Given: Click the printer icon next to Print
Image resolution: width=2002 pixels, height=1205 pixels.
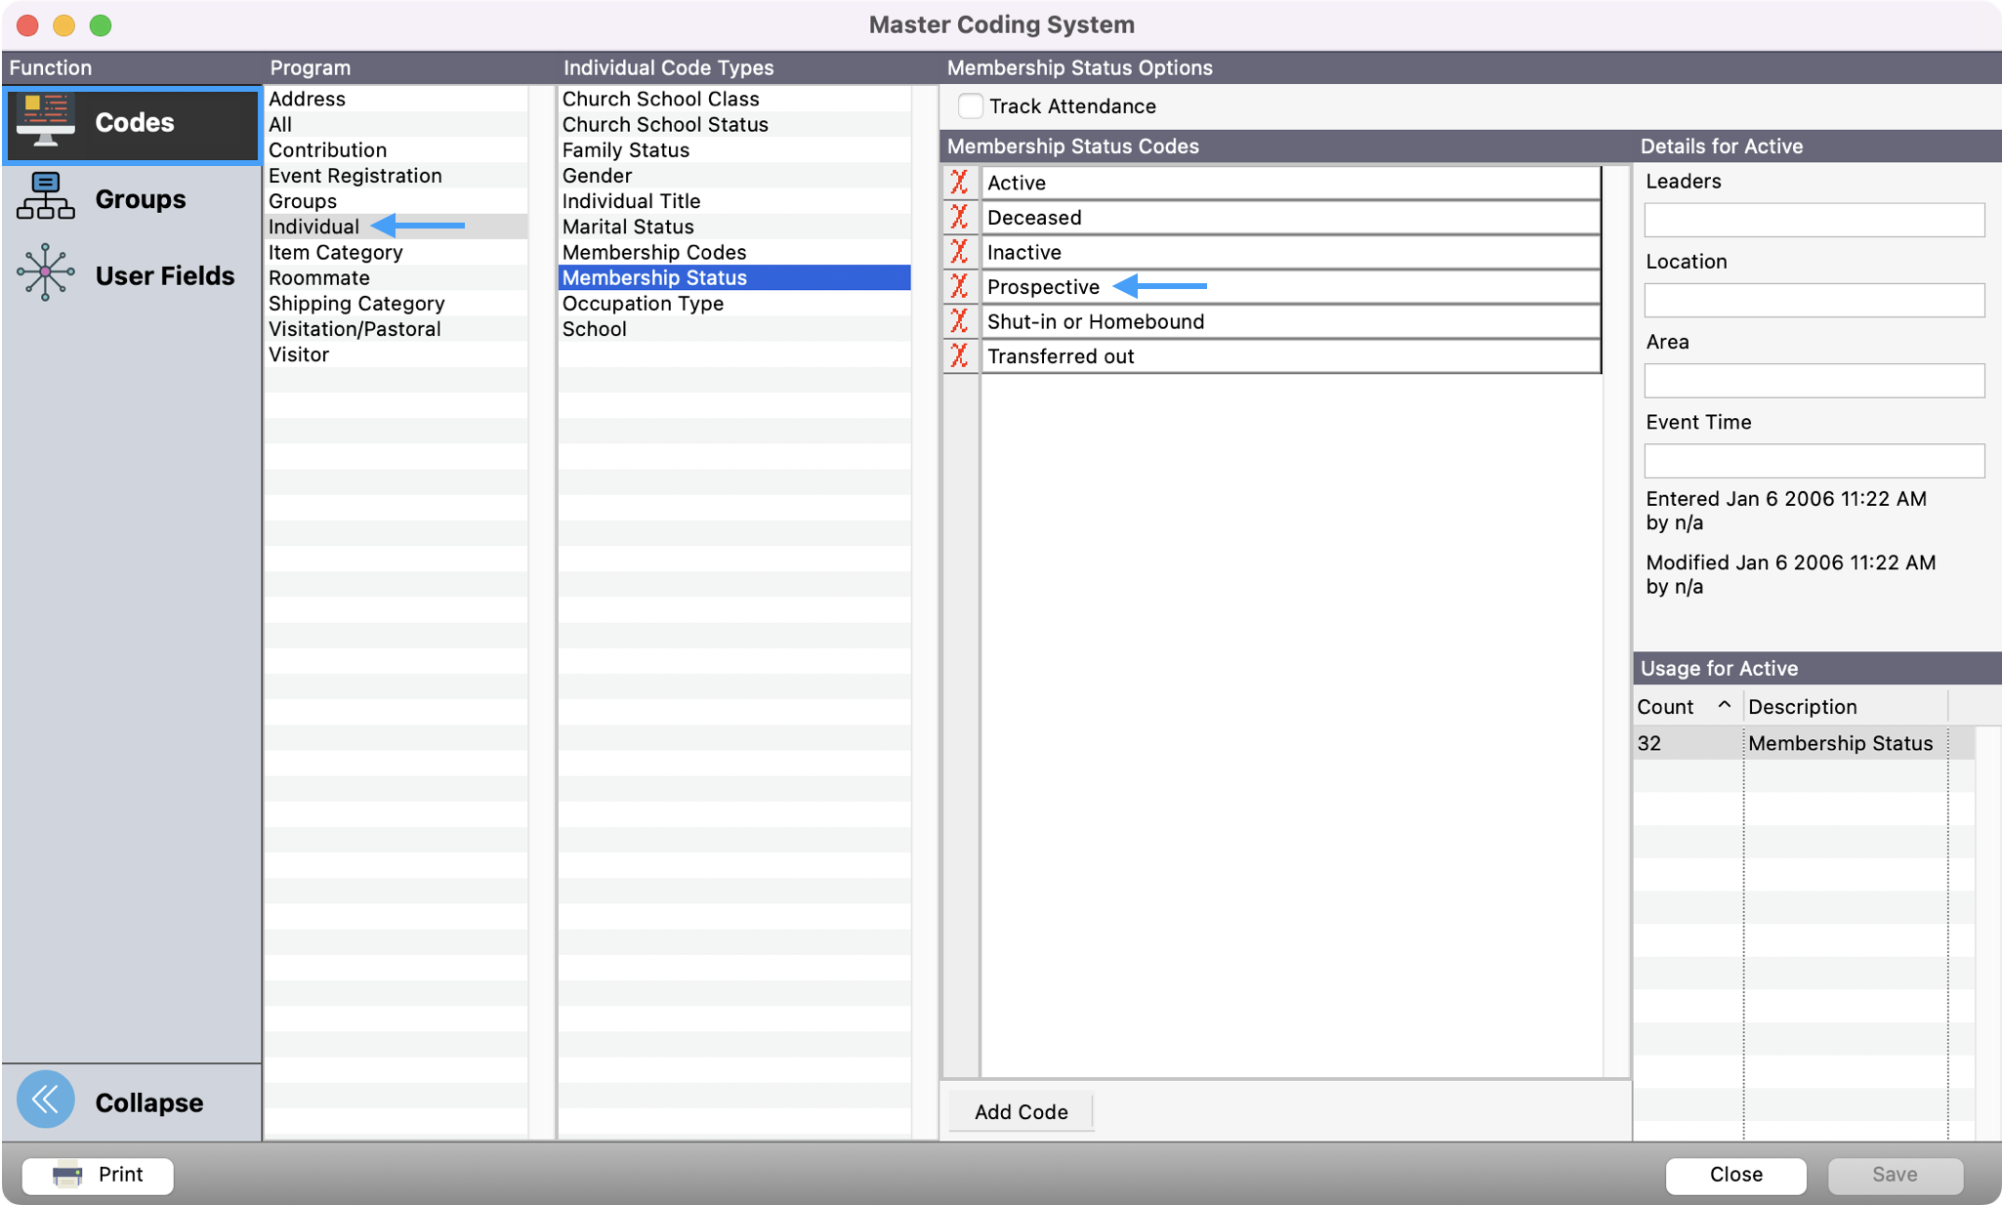Looking at the screenshot, I should pos(65,1175).
